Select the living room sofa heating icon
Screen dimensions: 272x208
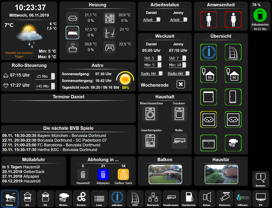pos(72,18)
